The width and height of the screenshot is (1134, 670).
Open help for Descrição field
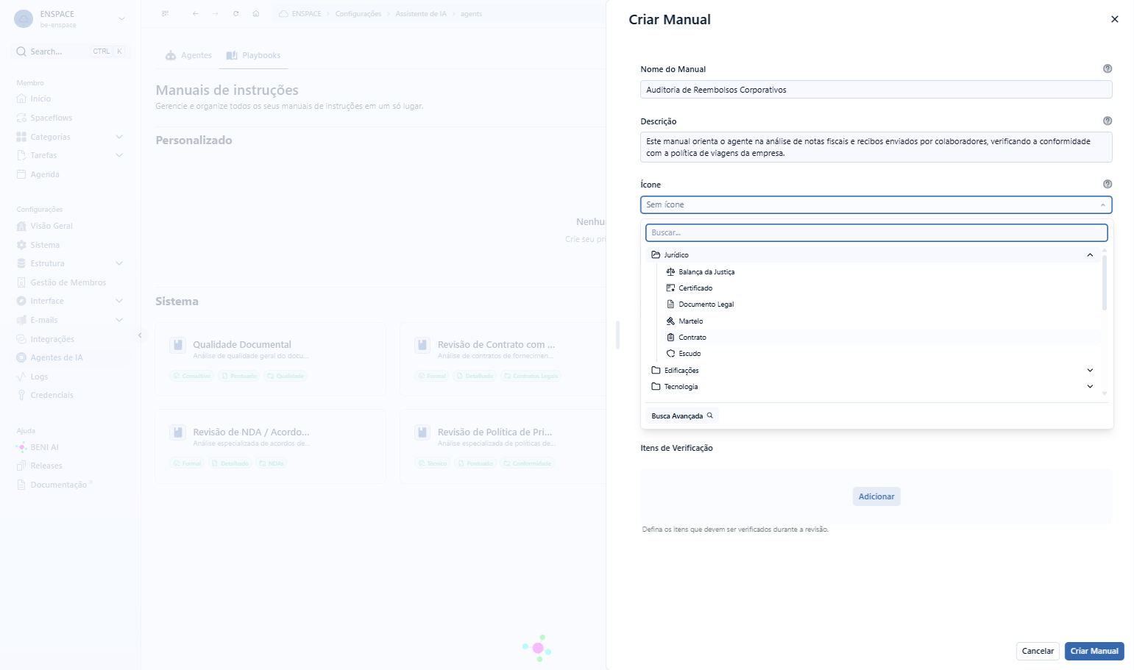pos(1108,121)
